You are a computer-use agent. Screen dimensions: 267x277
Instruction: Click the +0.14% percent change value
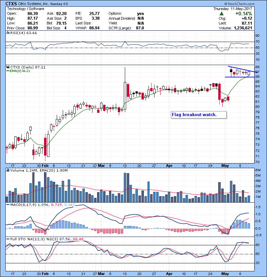(x=244, y=14)
